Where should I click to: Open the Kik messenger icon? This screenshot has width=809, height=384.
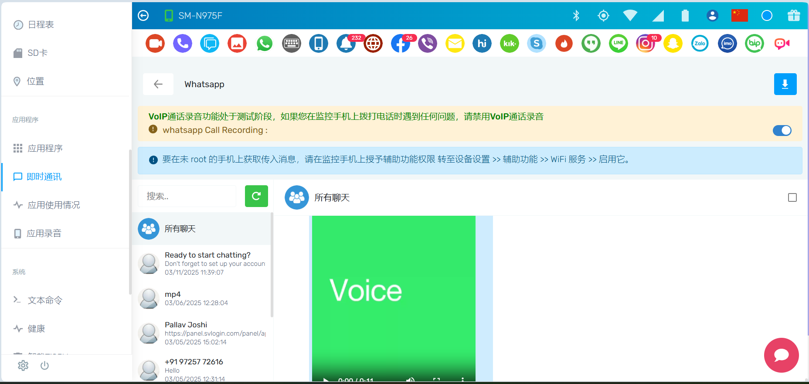point(510,43)
